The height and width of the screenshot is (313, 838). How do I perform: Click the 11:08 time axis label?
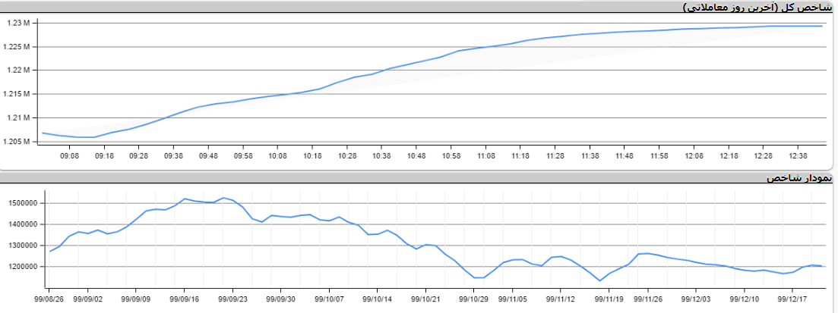tap(486, 155)
